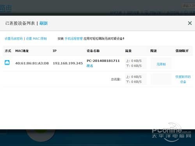Open 设置无线密码 wireless password settings
Viewport: 195px width, 146px height.
[14, 39]
